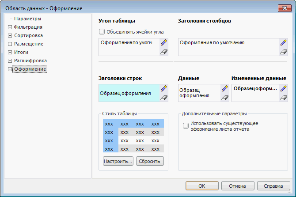Edit Заголовки строк formatting with pencil icon
The height and width of the screenshot is (197, 296).
point(164,89)
